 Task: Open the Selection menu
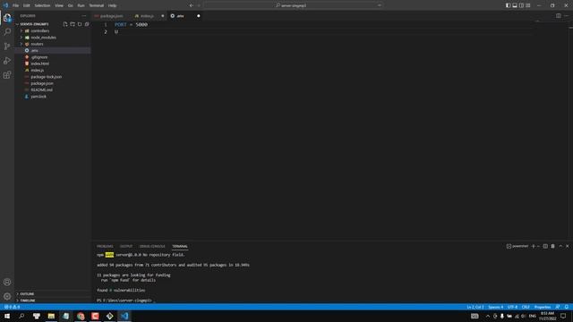point(42,5)
